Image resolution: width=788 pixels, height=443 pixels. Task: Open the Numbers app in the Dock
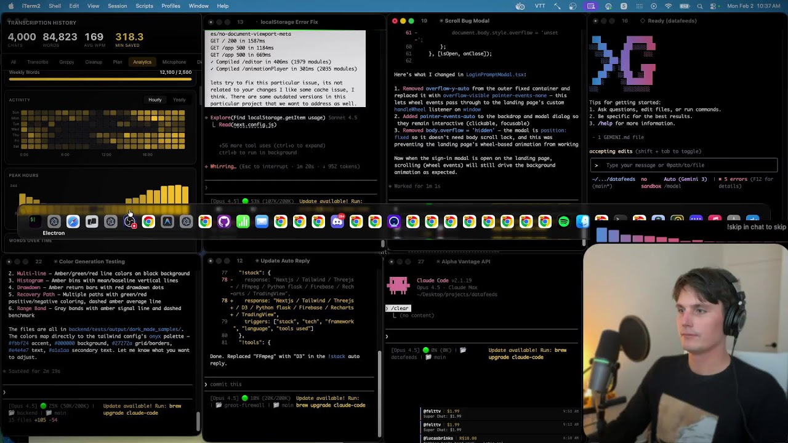click(x=243, y=221)
